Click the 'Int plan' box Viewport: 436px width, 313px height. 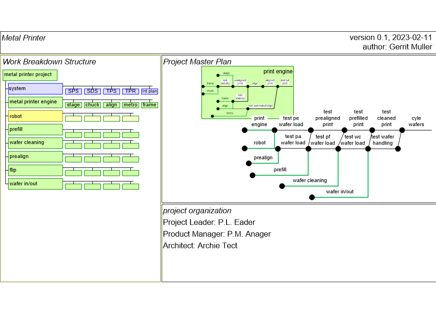pyautogui.click(x=150, y=91)
